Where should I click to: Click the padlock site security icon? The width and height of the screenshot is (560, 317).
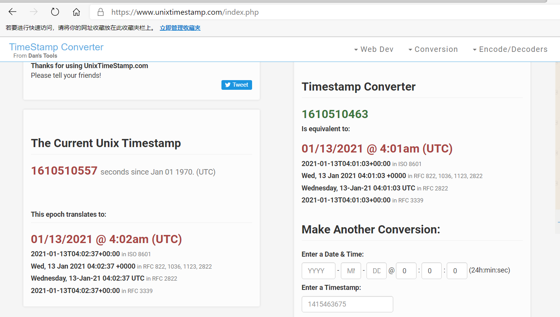(100, 12)
